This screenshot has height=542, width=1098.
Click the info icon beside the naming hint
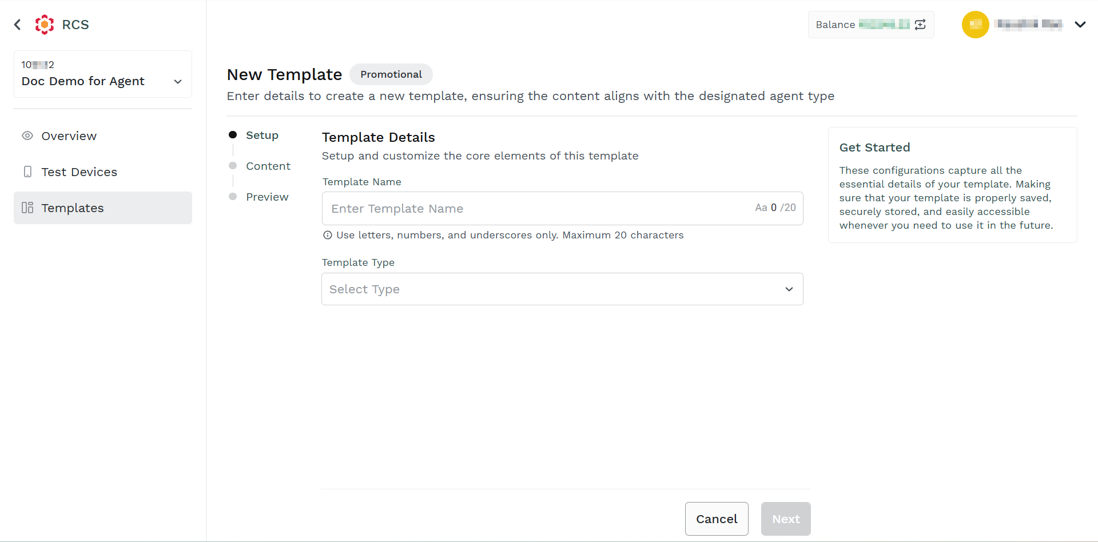[x=328, y=235]
